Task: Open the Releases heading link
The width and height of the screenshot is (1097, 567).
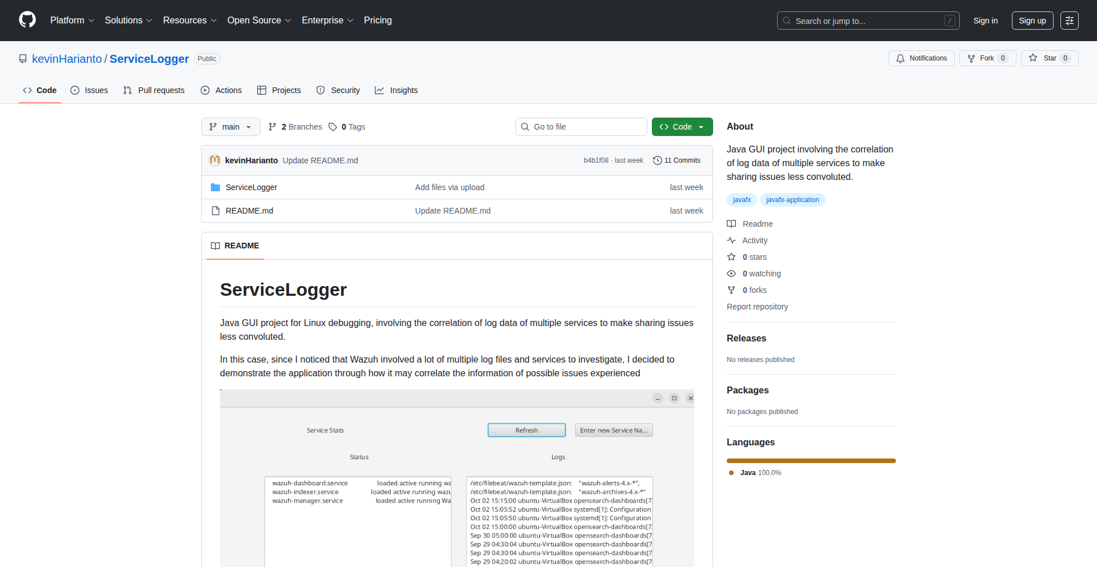Action: [x=746, y=338]
